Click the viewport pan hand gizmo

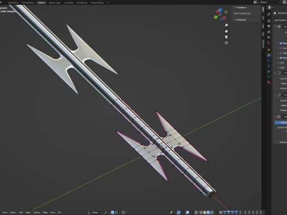click(226, 31)
